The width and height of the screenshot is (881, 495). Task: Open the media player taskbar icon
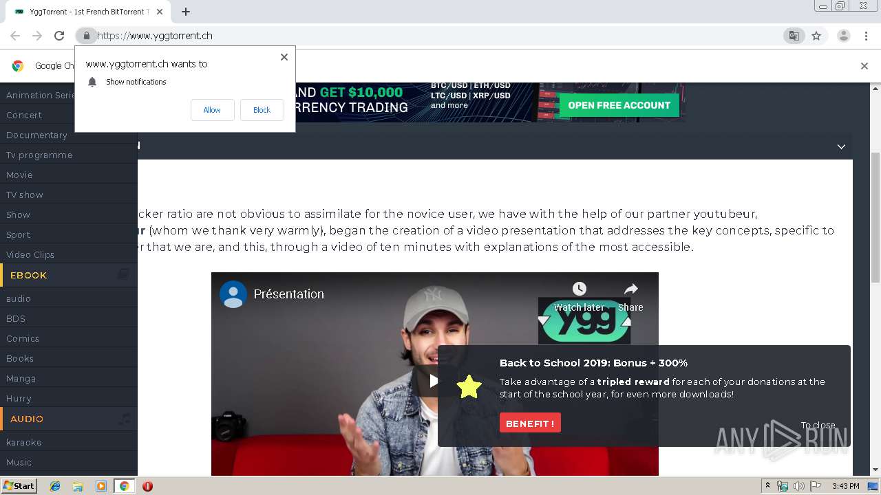(101, 486)
